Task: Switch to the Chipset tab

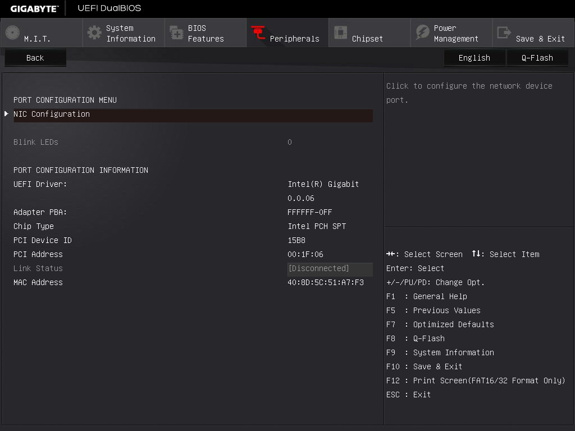Action: 367,39
